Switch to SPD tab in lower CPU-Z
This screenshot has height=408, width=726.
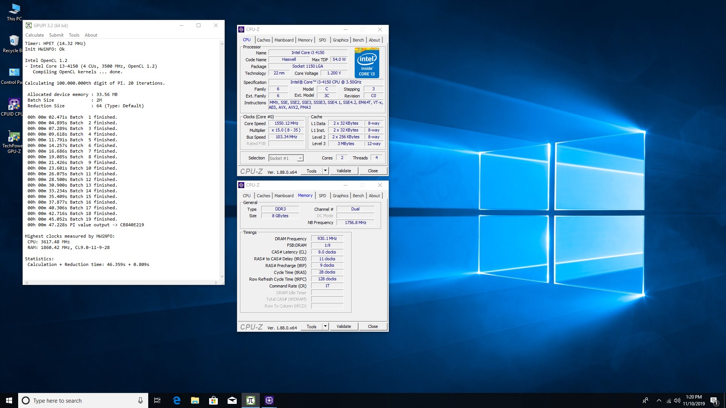click(322, 196)
